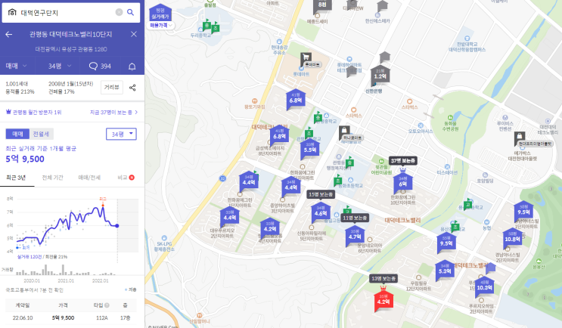
Task: Open the 비교 tab
Action: tap(126, 178)
